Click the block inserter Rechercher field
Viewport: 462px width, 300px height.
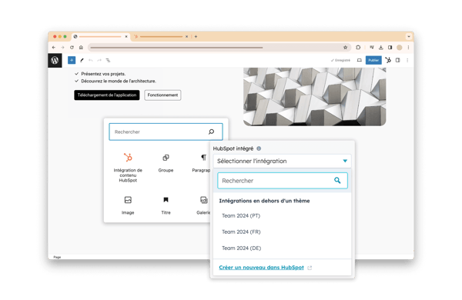pyautogui.click(x=166, y=132)
